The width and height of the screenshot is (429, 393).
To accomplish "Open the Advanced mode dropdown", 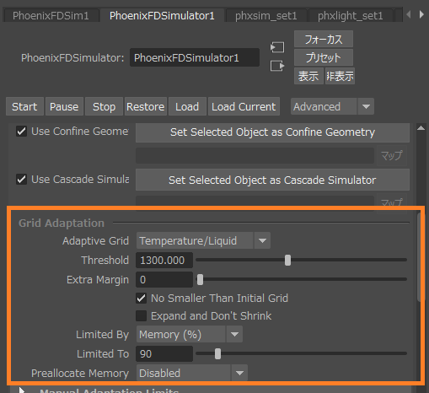I will pyautogui.click(x=332, y=106).
